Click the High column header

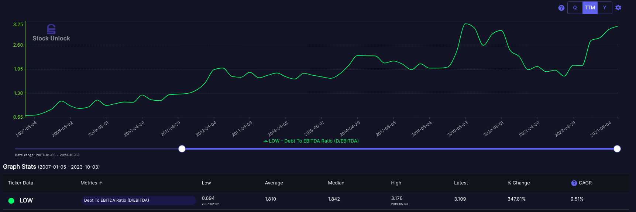click(396, 183)
